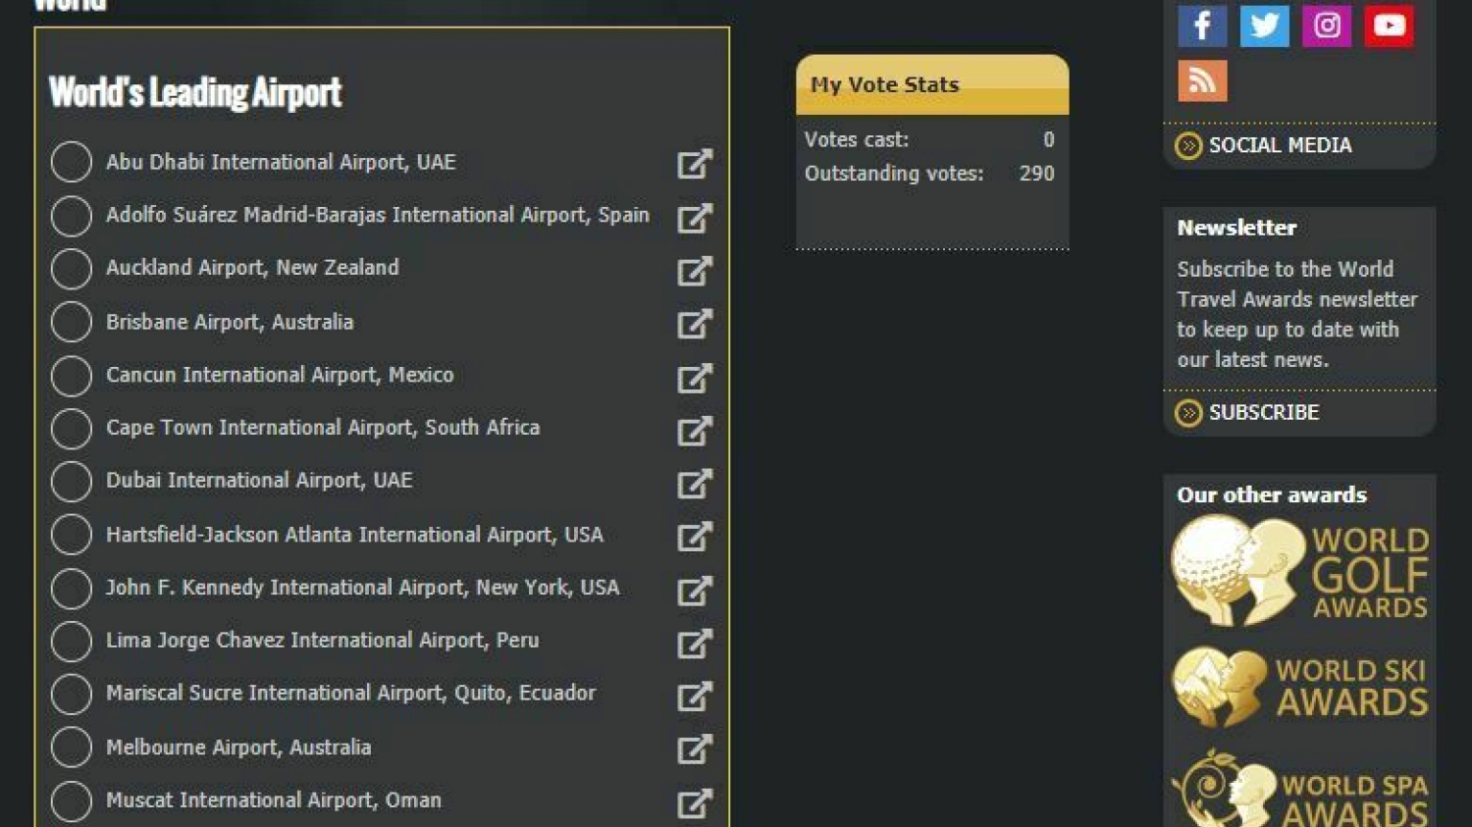
Task: Open Adolfo Suárez Madrid-Barajas Airport external link icon
Action: point(695,218)
